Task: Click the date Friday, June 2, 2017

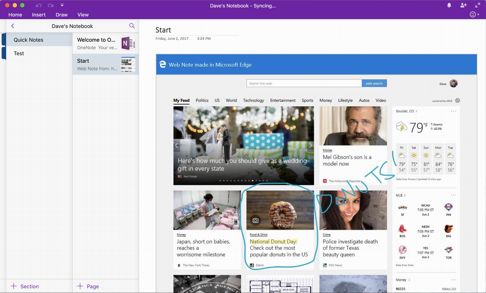Action: 172,39
